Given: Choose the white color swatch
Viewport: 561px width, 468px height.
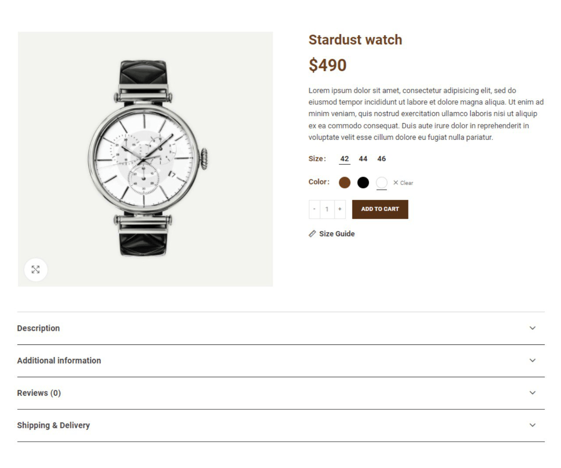Looking at the screenshot, I should [381, 183].
